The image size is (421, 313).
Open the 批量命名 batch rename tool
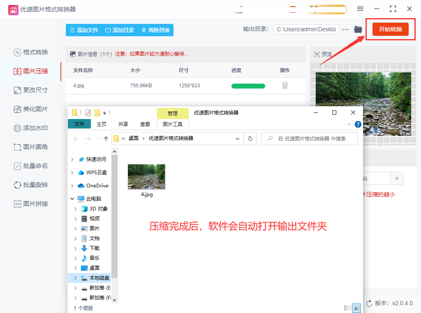tap(31, 166)
